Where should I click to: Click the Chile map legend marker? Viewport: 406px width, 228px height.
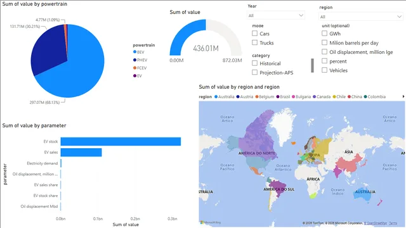click(334, 97)
